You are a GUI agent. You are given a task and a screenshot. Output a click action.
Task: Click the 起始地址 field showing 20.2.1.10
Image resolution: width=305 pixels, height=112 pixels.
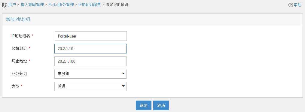90,49
